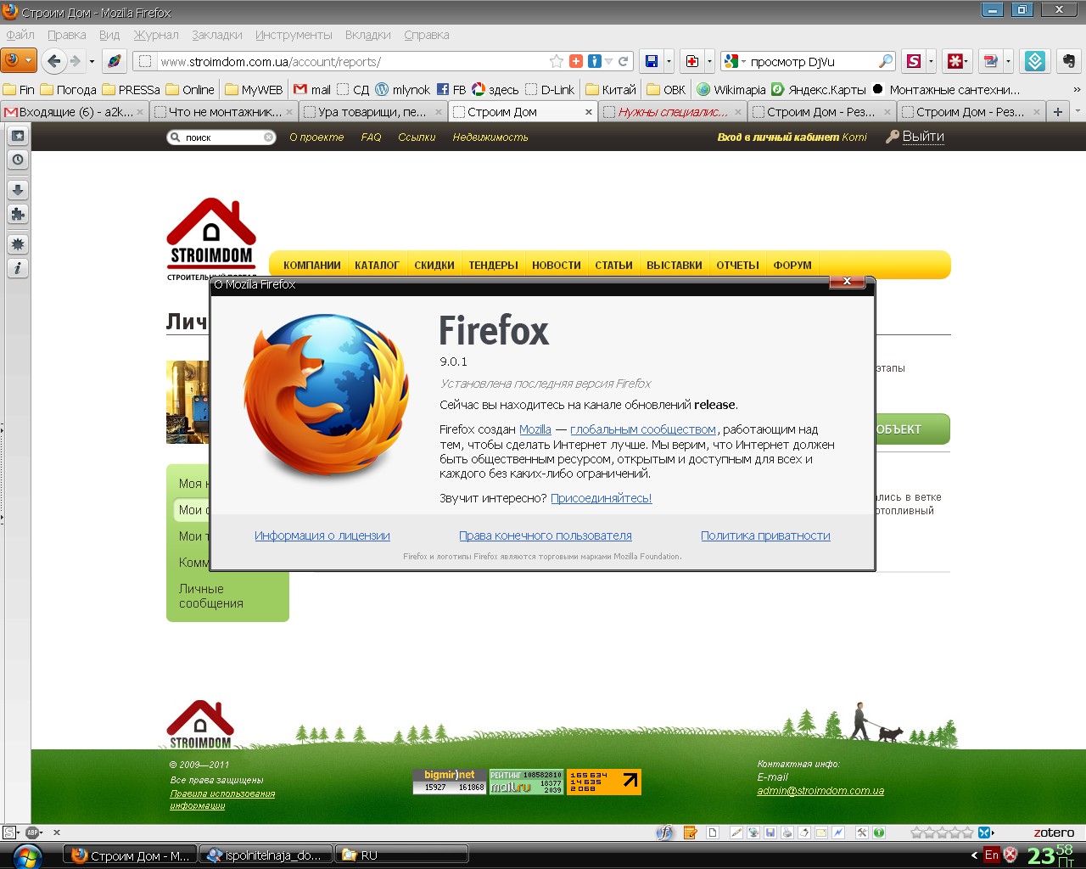Screen dimensions: 1086x869
Task: Open Bookmarks panel from the left sidebar
Action: (18, 136)
